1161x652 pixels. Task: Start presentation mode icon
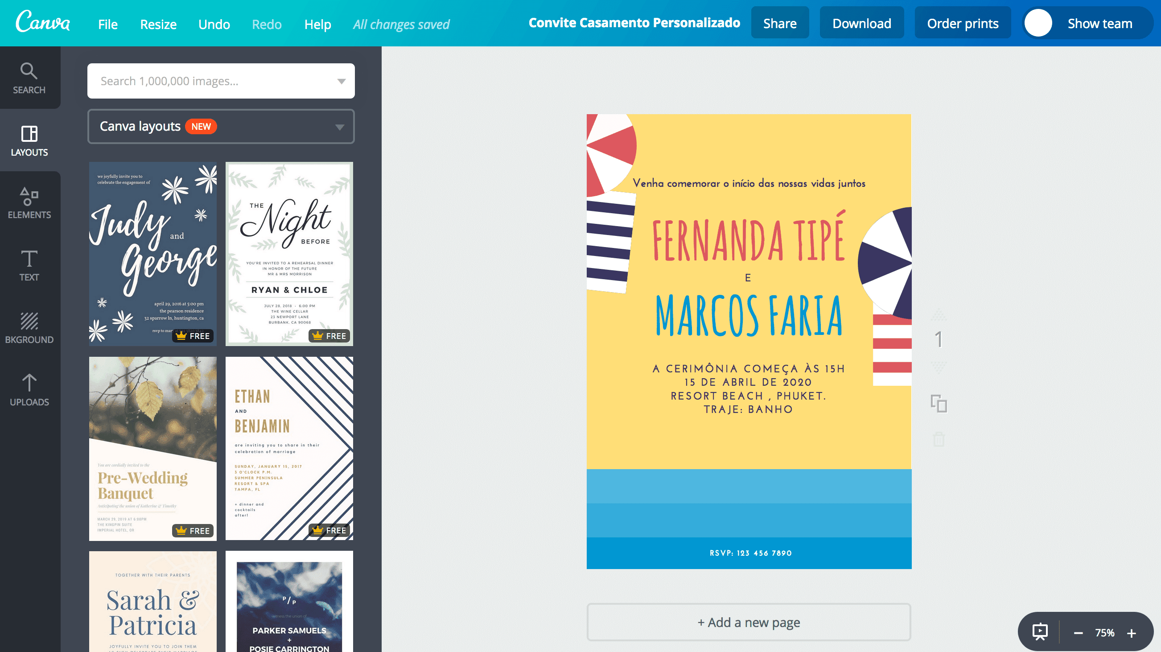pyautogui.click(x=1040, y=632)
